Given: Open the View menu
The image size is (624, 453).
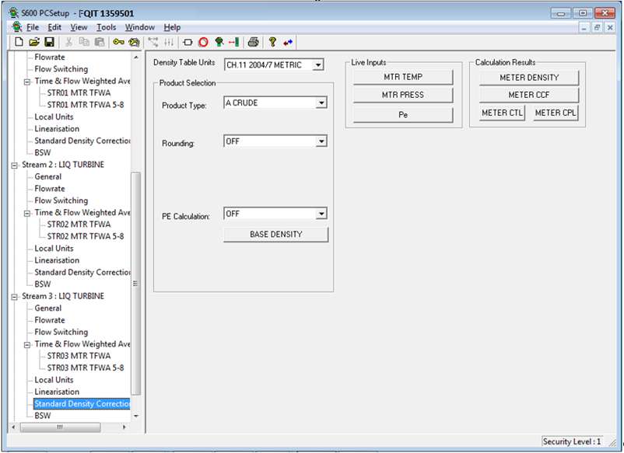Looking at the screenshot, I should [79, 27].
